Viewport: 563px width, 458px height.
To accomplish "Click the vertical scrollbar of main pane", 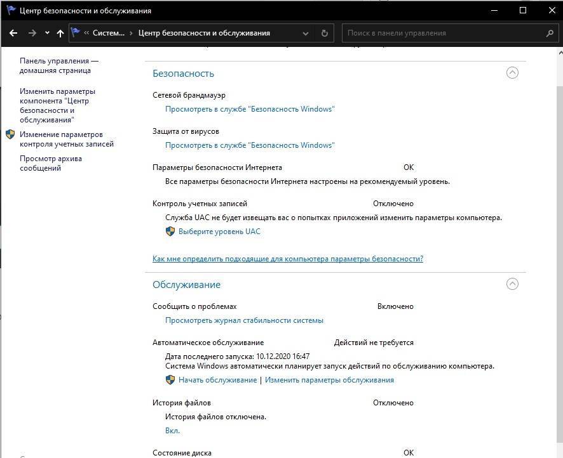I will click(x=557, y=254).
